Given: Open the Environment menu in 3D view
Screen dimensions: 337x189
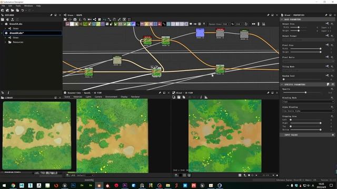Looking at the screenshot, I should click(x=111, y=97).
